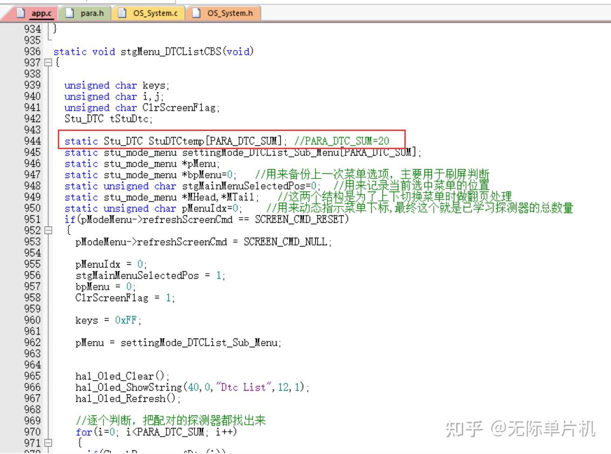Image resolution: width=611 pixels, height=454 pixels.
Task: Click the settingMode_DTCList_Sub_Menu array declaration on line 945
Action: pos(243,152)
